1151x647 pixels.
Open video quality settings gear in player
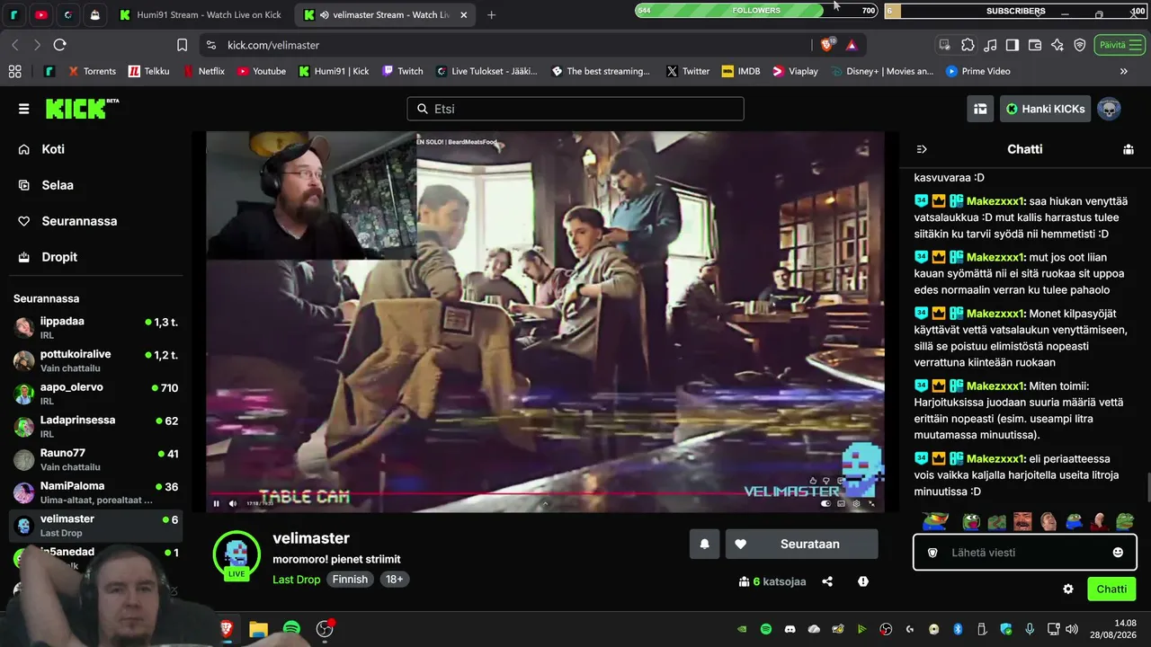tap(856, 503)
